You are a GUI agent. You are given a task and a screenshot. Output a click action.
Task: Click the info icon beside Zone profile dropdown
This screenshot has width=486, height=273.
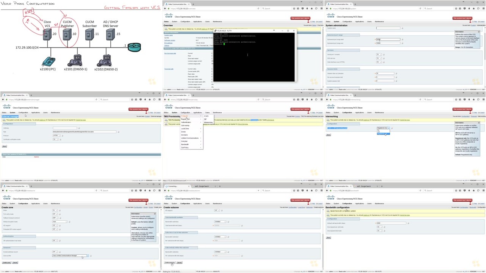(x=91, y=256)
